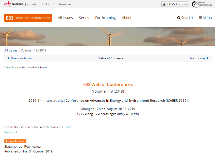215x155 pixels.
Task: Click the All issues breadcrumb link
Action: click(x=11, y=50)
